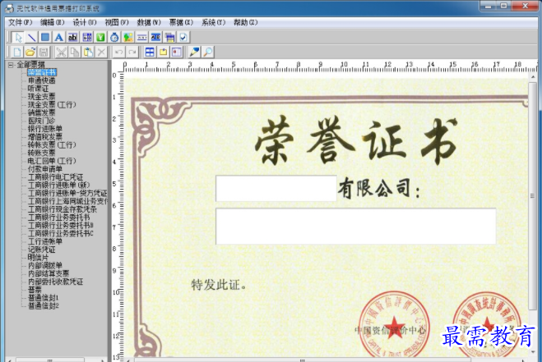Select 电汇回单 (工行) tree item
The image size is (542, 362).
[52, 161]
